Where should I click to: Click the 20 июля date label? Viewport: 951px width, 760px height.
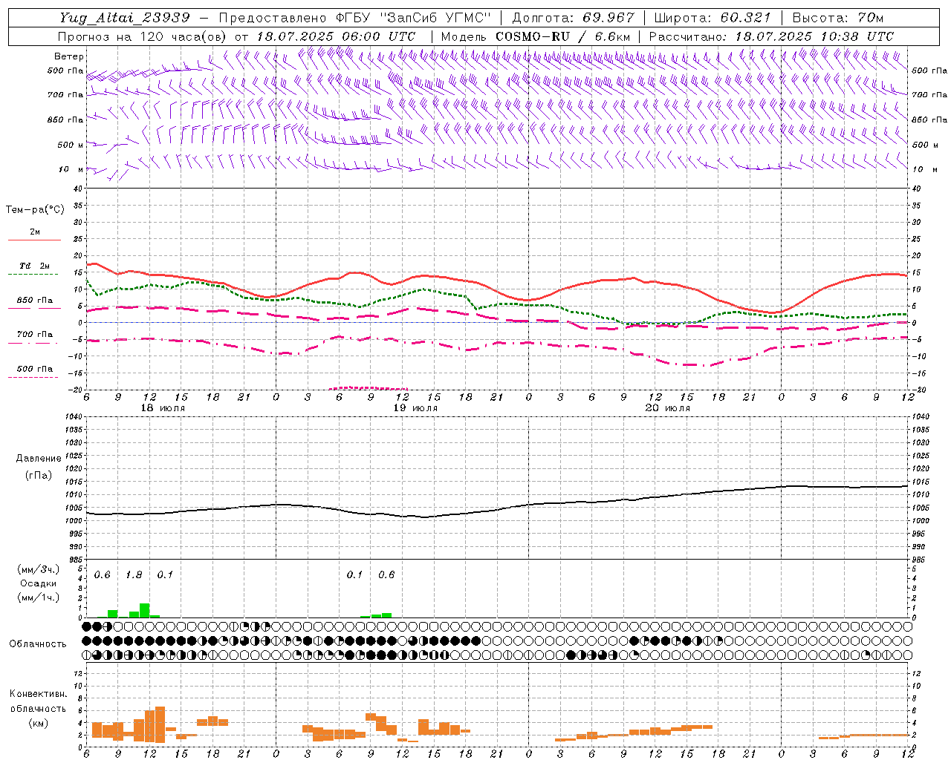668,408
